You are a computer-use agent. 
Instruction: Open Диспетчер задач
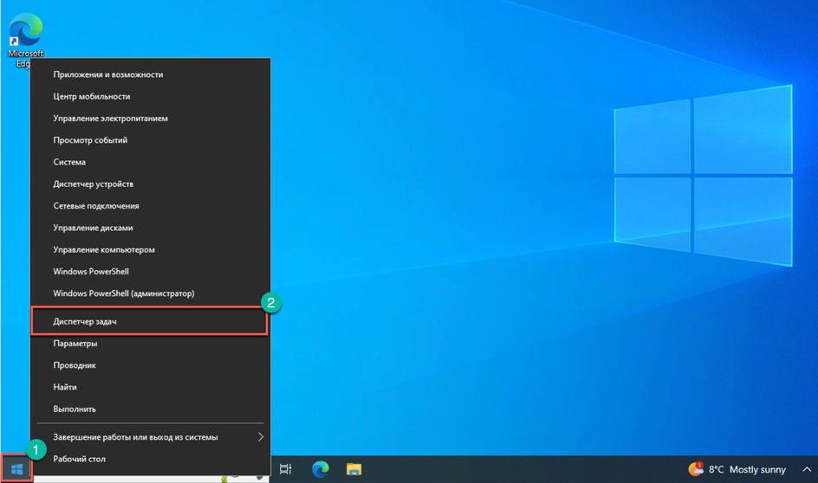tap(150, 321)
